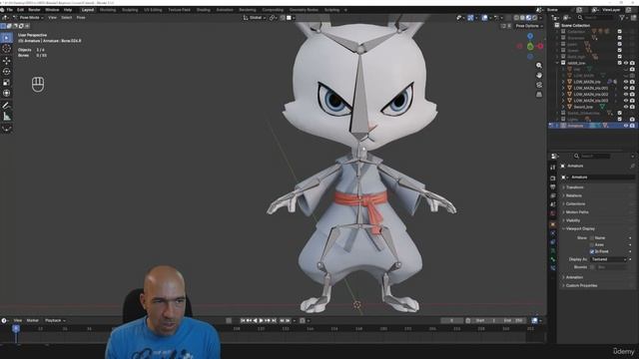Expand the Custom Properties panel

[x=581, y=286]
